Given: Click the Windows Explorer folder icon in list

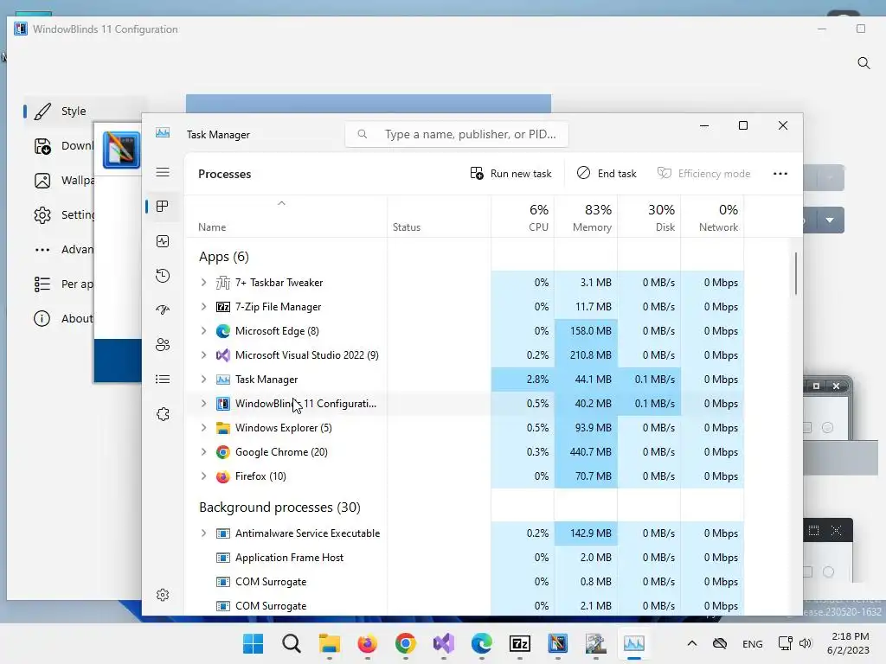Looking at the screenshot, I should (223, 428).
